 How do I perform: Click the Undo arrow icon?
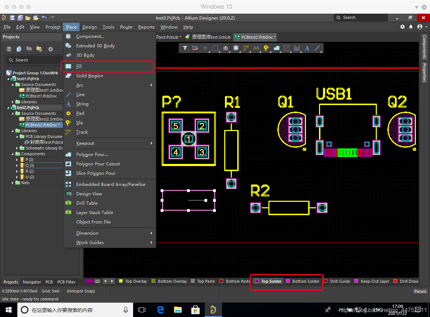44,18
